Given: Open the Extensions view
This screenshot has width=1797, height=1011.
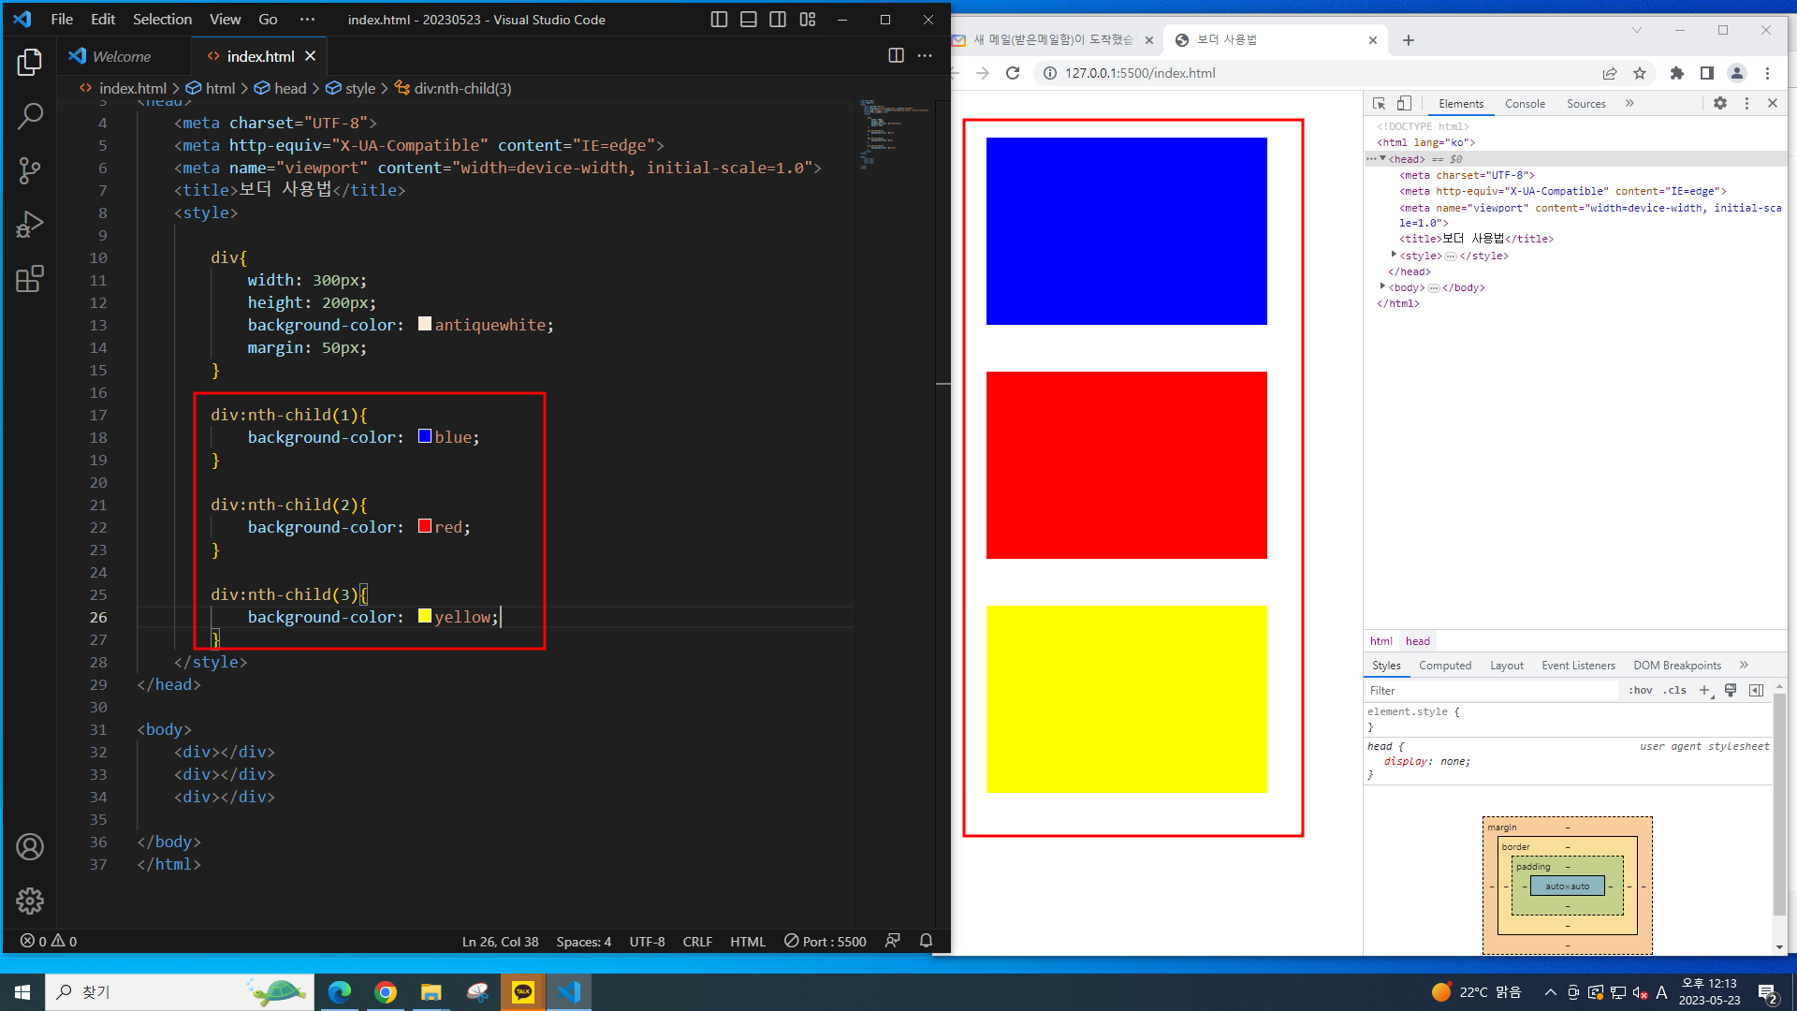Looking at the screenshot, I should 29,279.
